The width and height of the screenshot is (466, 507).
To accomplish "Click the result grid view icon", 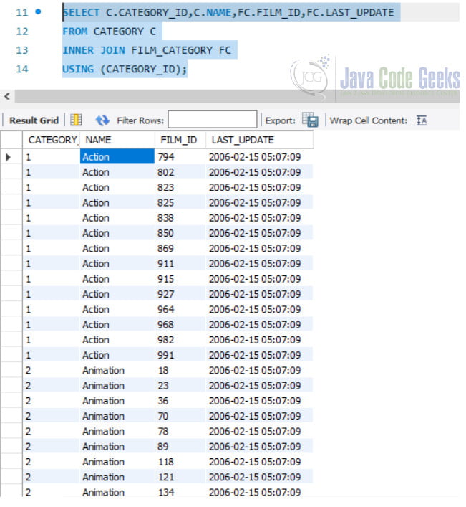I will (x=76, y=120).
